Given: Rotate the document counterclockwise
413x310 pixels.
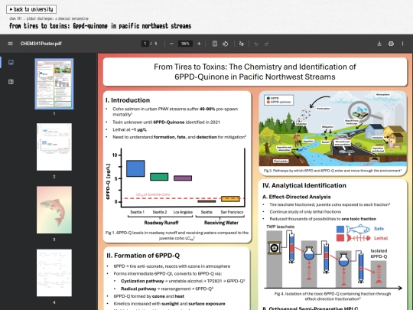Looking at the screenshot, I should (x=225, y=44).
